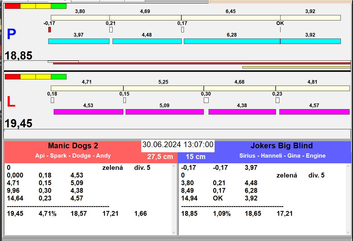353x241 pixels.
Task: Click the long red progress bar below lane P
Action: click(202, 63)
